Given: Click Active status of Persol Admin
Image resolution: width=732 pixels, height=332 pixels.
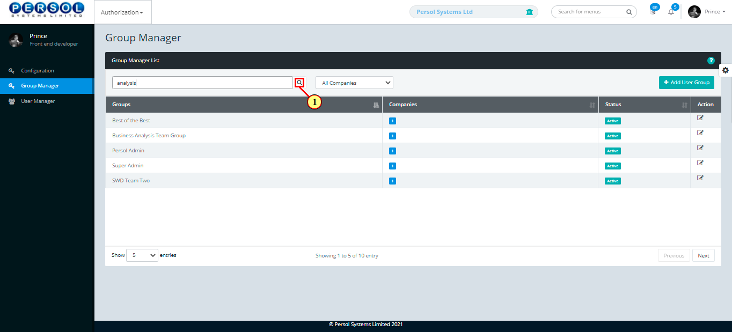Looking at the screenshot, I should (612, 151).
